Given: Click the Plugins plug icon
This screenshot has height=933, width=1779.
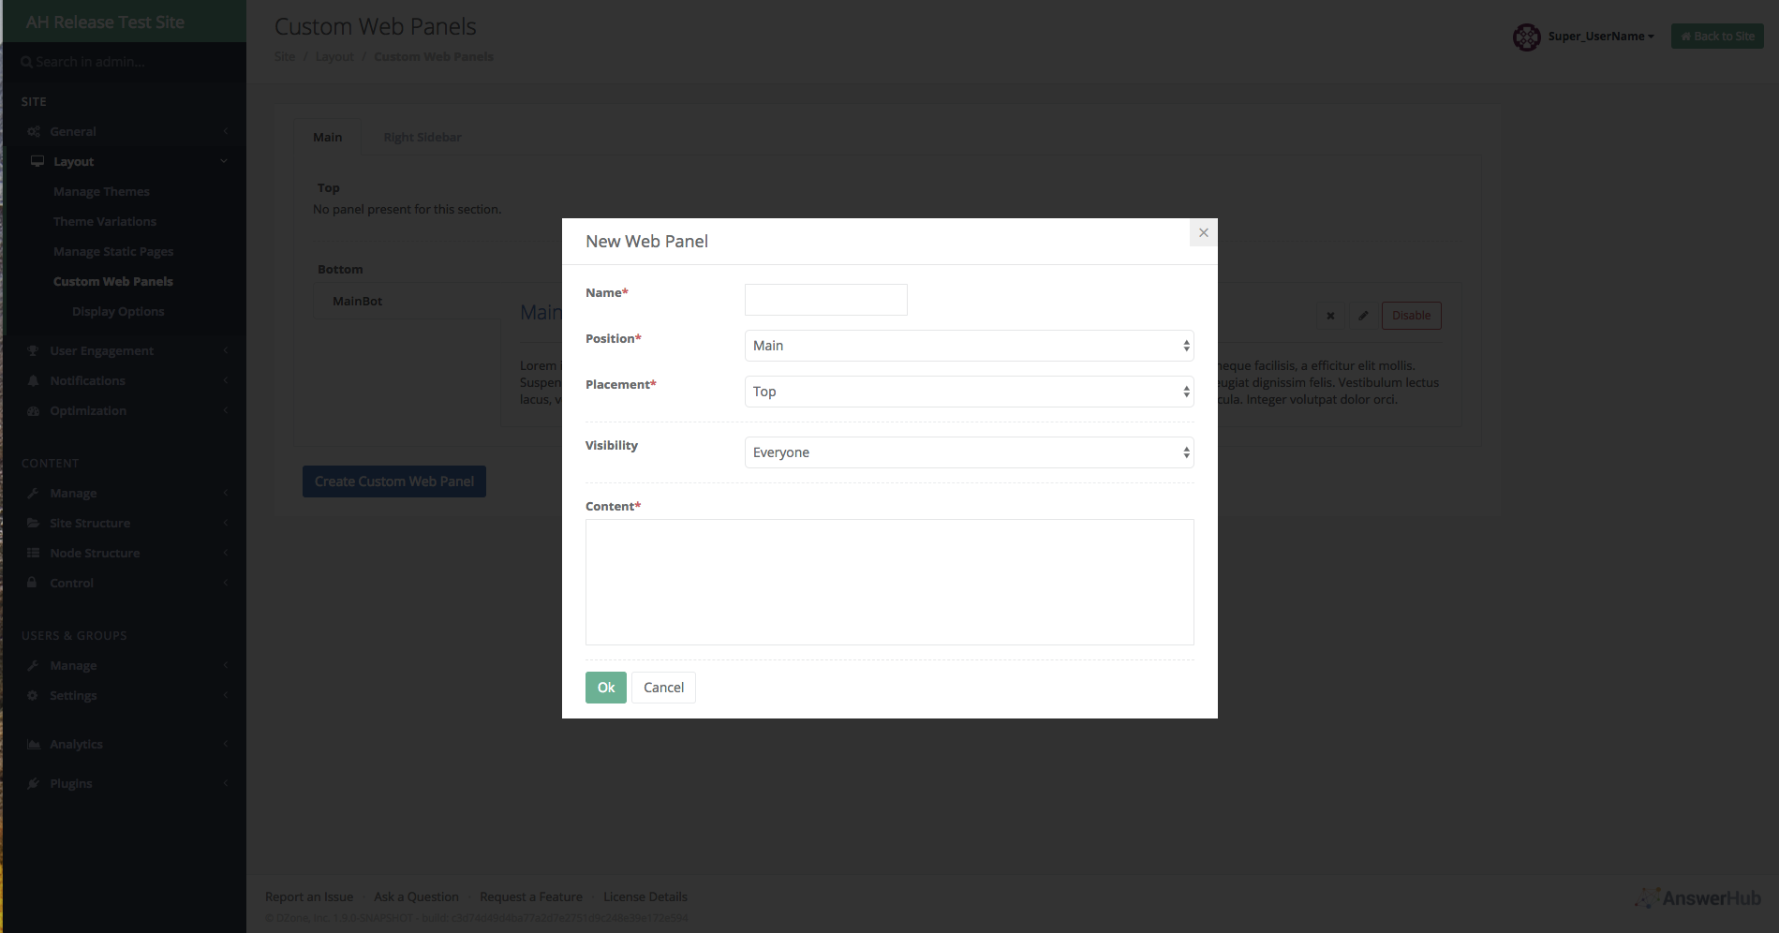Looking at the screenshot, I should 33,784.
